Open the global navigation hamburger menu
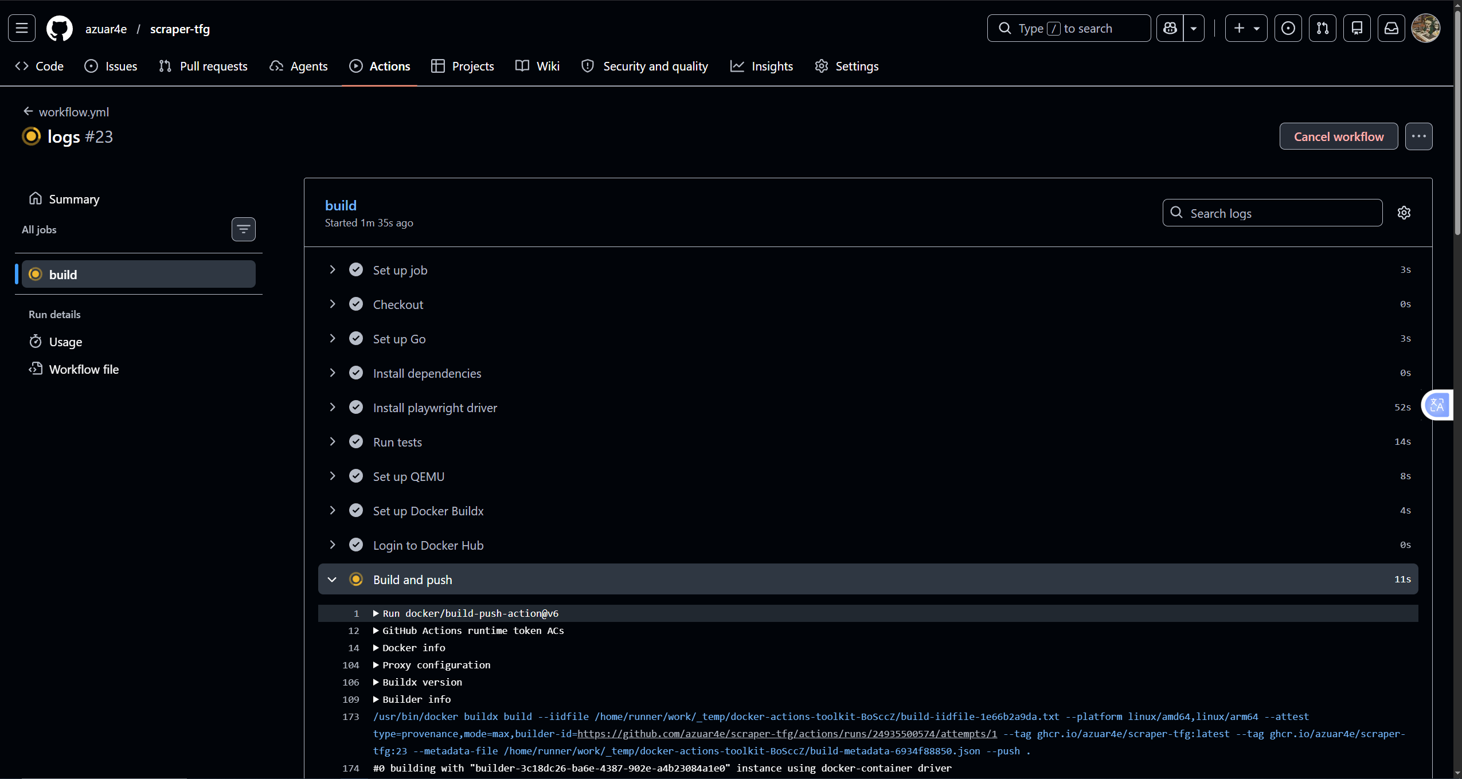Image resolution: width=1462 pixels, height=779 pixels. point(22,28)
